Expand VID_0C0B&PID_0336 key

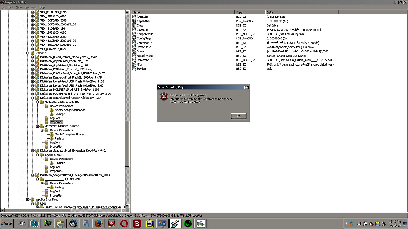click(33, 12)
